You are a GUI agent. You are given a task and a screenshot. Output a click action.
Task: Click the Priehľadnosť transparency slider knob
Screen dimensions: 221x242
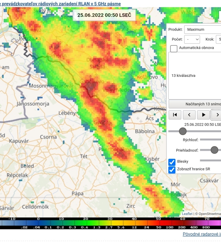(214, 150)
